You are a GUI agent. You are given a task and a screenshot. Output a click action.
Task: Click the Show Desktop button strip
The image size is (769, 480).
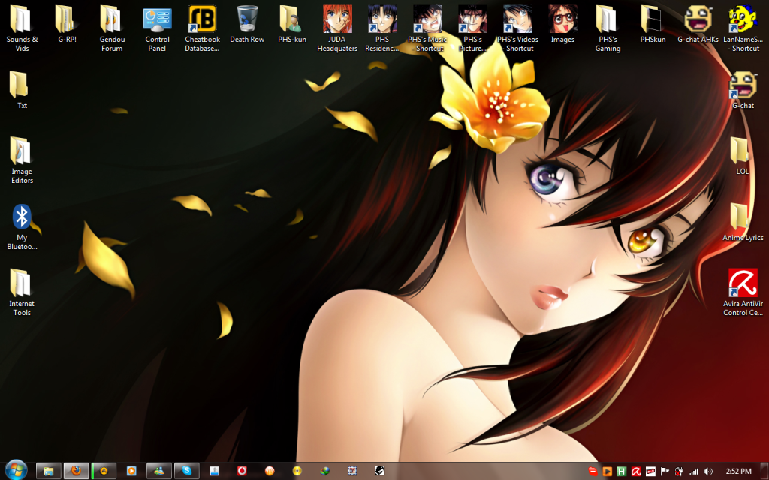point(764,471)
